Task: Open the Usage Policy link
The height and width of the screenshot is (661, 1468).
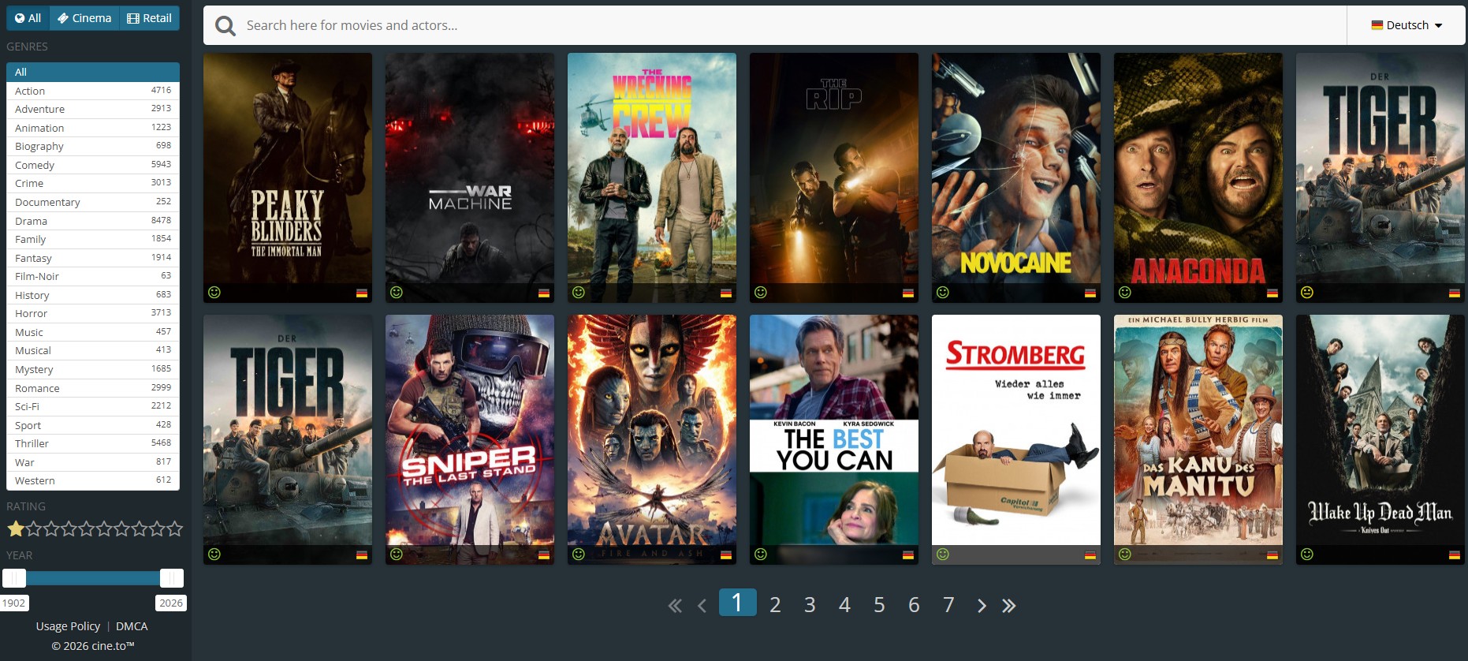Action: click(68, 626)
